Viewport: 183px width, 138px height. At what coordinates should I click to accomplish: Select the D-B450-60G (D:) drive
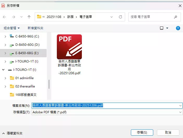27,45
